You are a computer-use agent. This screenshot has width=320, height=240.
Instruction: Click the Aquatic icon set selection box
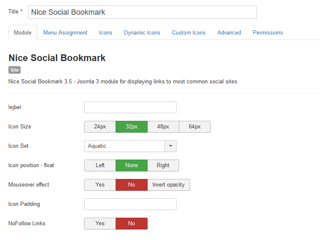tap(124, 146)
